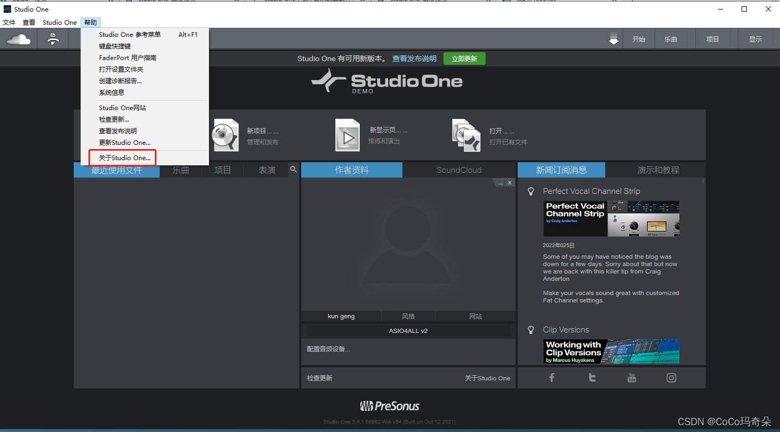Select 查看发布说明 in help menu
Screen dimensions: 780x432
point(145,131)
